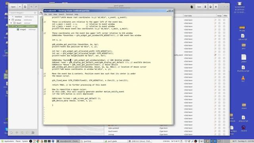Image resolution: width=254 pixels, height=143 pixels.
Task: Click the touch-event signal name
Action: coord(113,131)
